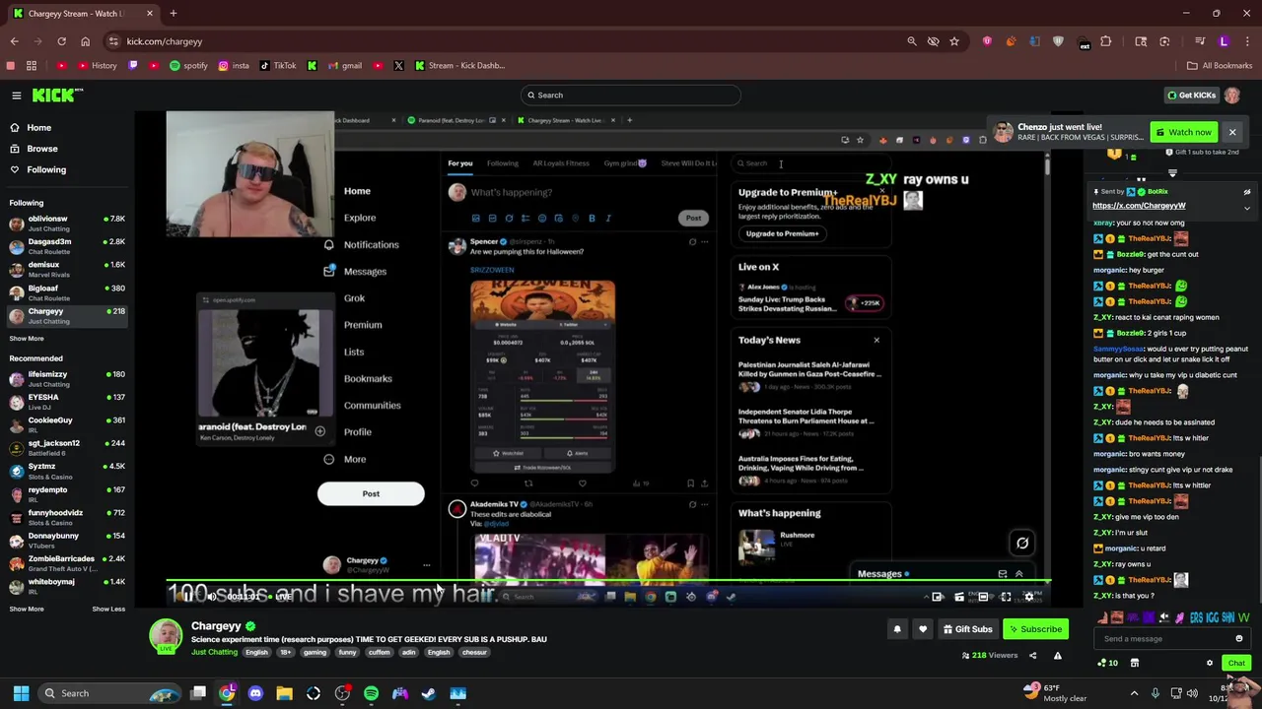Screen dimensions: 1262x709
Task: Collapse Recommended list with Show Less
Action: coord(108,609)
